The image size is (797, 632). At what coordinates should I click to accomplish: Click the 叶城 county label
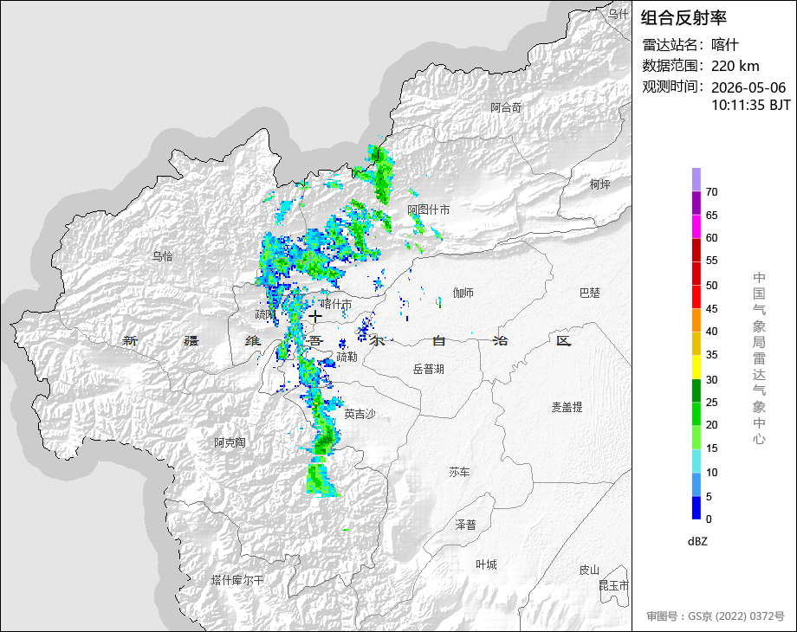tap(486, 564)
